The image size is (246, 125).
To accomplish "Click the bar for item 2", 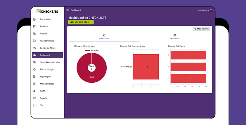I will pyautogui.click(x=188, y=79).
